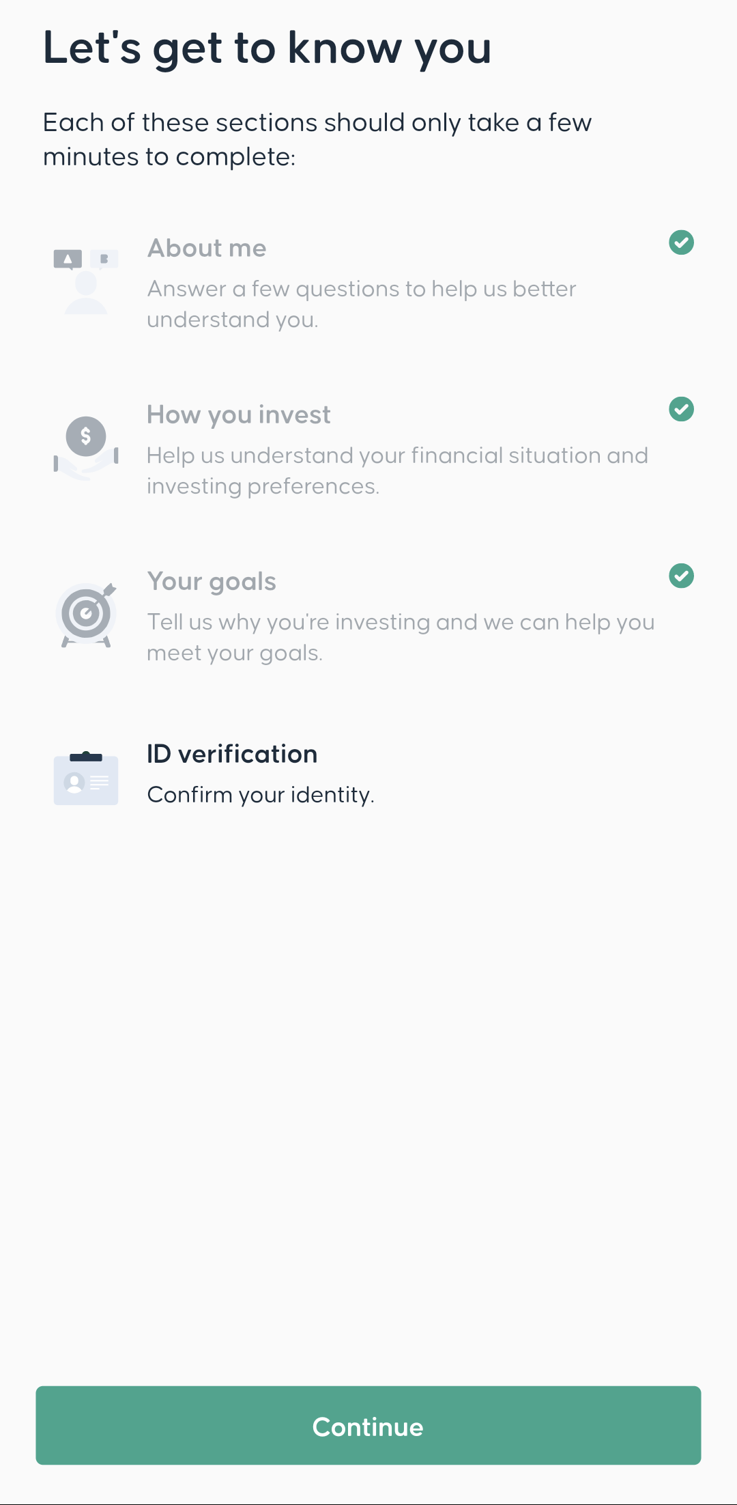Tap the How you invest completed checkmark
The image size is (737, 1505).
(681, 409)
